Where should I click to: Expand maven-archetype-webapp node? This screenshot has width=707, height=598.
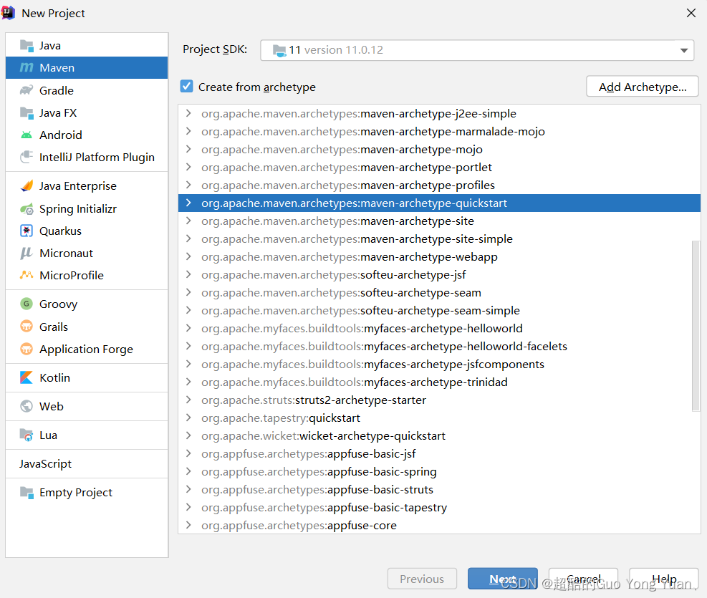click(x=188, y=257)
